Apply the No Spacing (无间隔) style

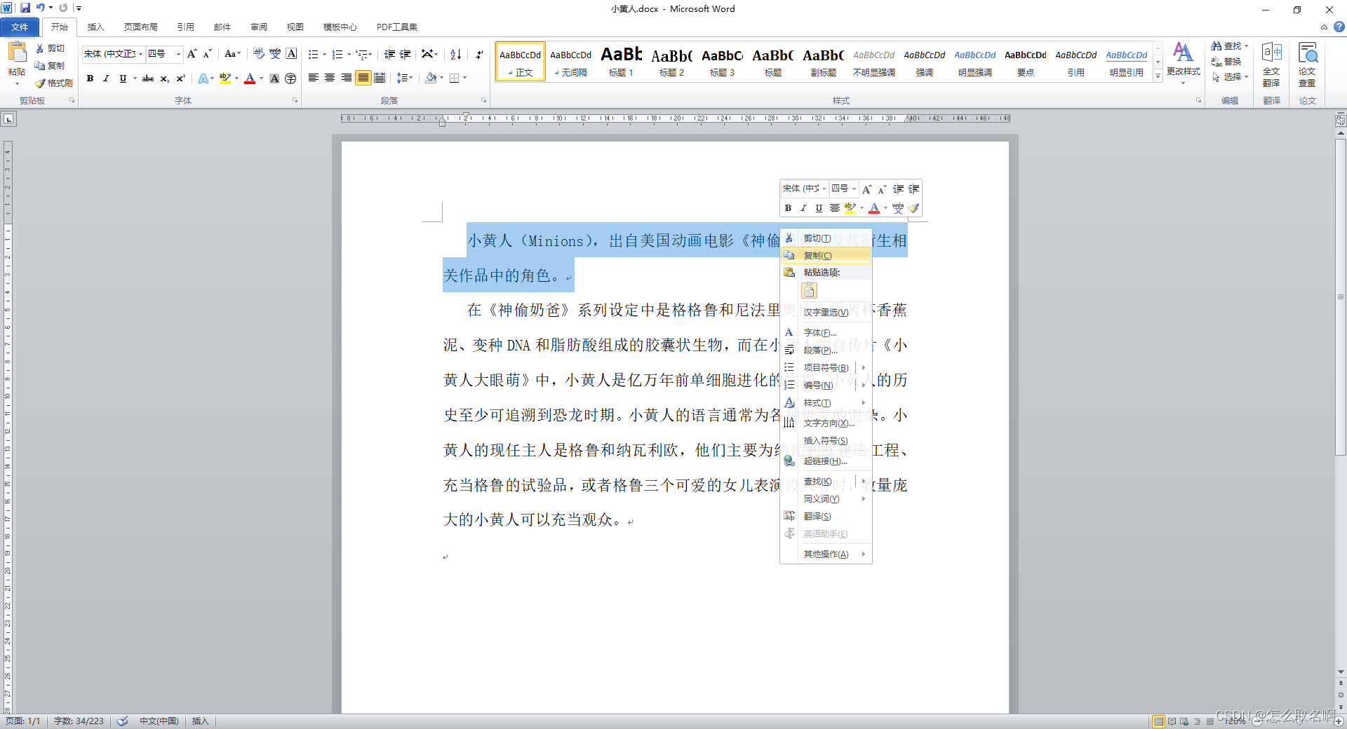(x=571, y=62)
